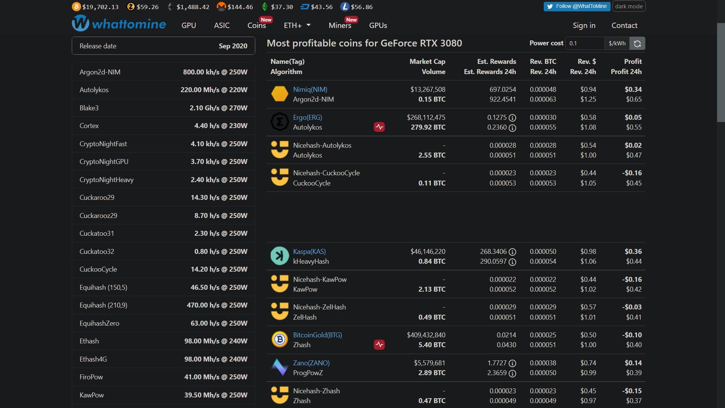Open the Zano(ZANO) coin link

coord(311,363)
